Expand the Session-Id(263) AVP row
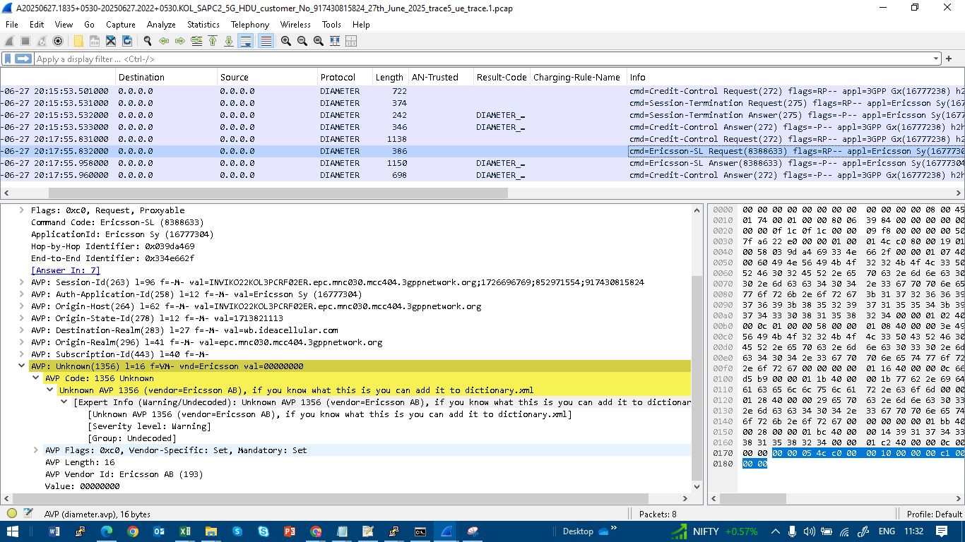This screenshot has height=542, width=965. click(22, 282)
